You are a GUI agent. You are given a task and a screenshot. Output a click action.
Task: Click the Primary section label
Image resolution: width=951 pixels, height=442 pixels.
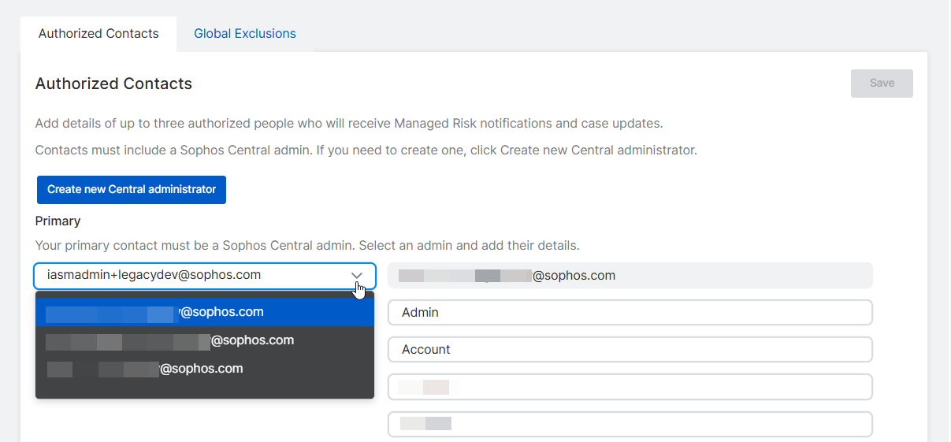(x=58, y=221)
